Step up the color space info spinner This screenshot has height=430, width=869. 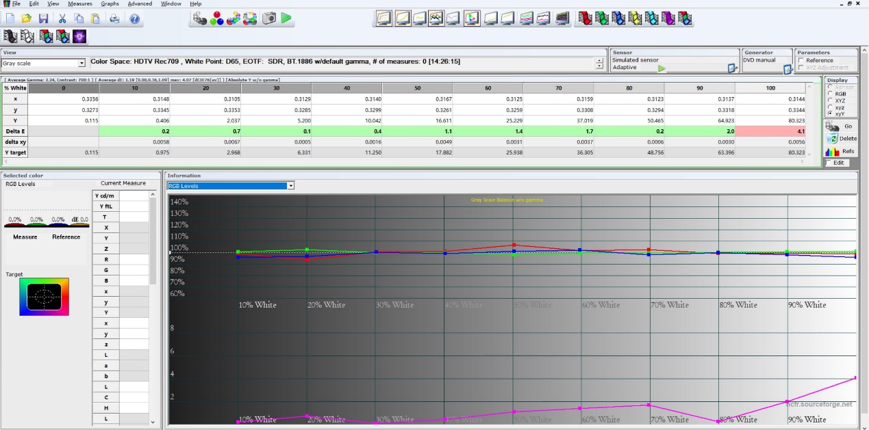click(x=600, y=60)
